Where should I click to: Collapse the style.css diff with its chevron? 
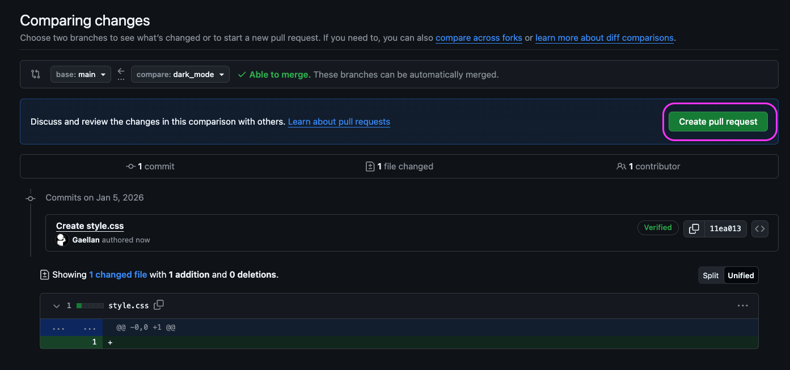(x=56, y=305)
